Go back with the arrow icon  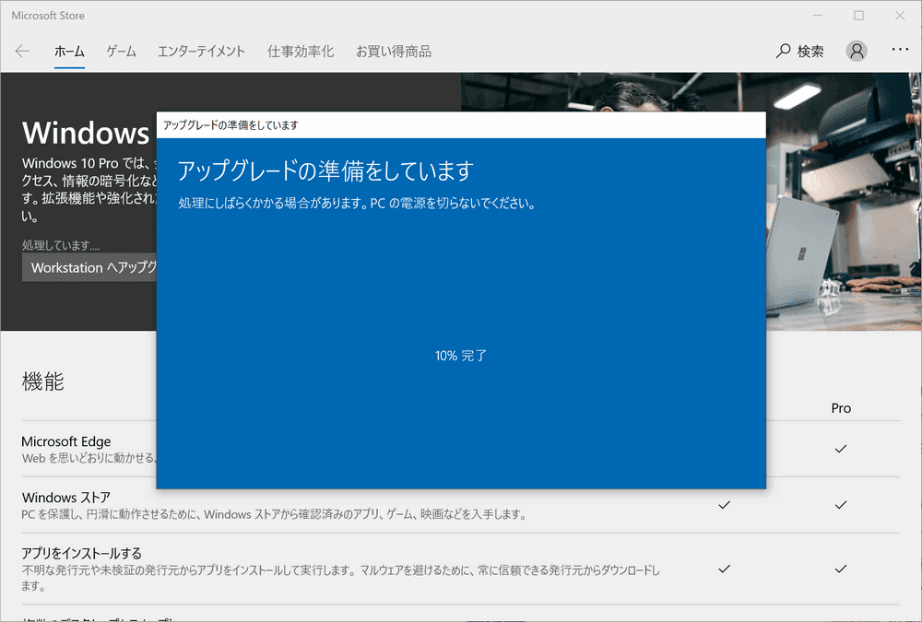tap(22, 52)
